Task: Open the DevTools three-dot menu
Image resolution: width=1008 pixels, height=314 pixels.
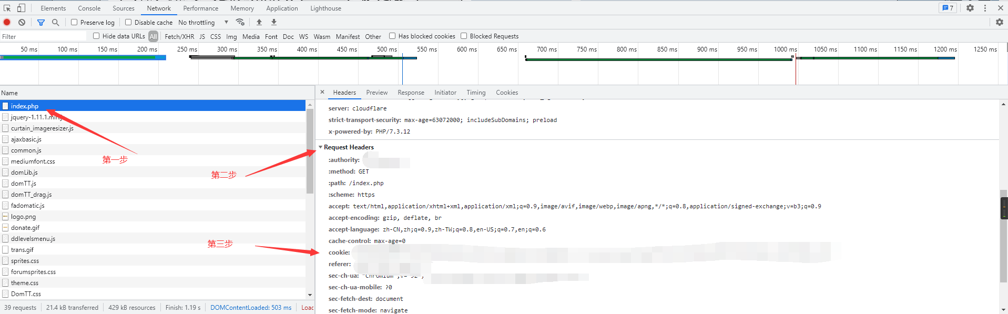Action: [985, 8]
